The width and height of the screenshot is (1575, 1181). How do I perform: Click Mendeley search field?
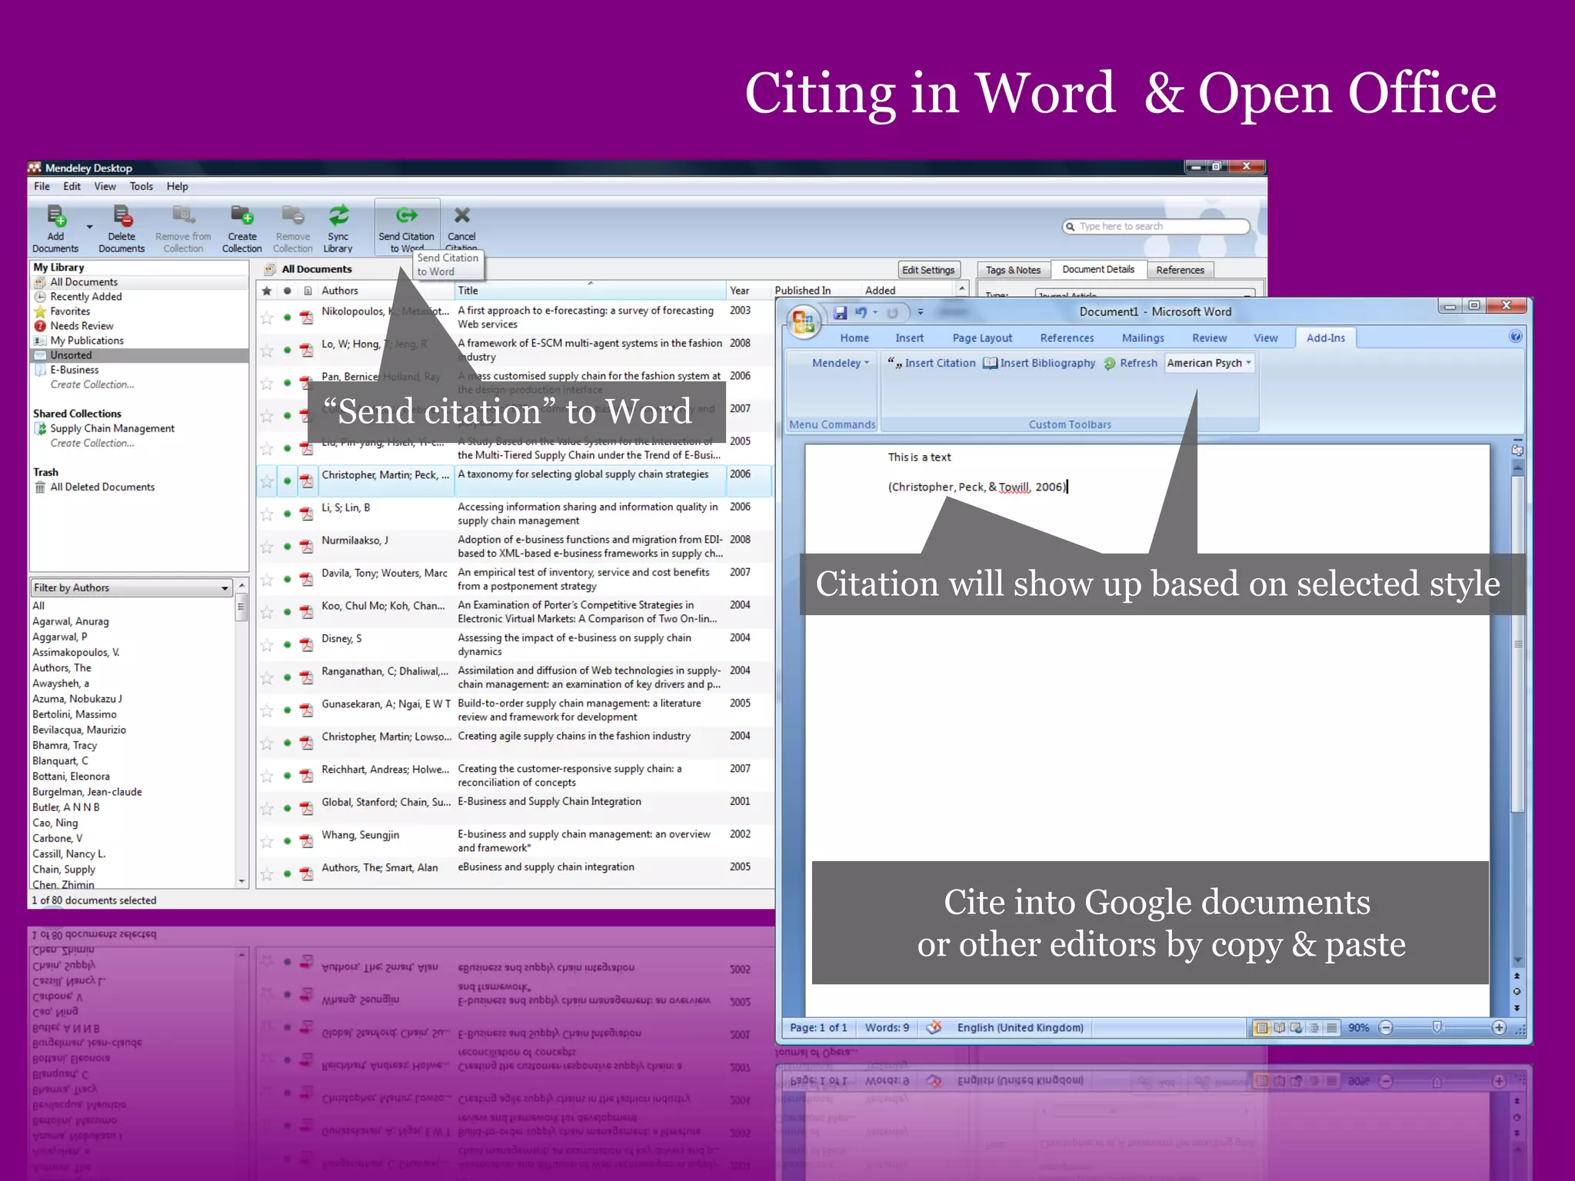point(1156,226)
